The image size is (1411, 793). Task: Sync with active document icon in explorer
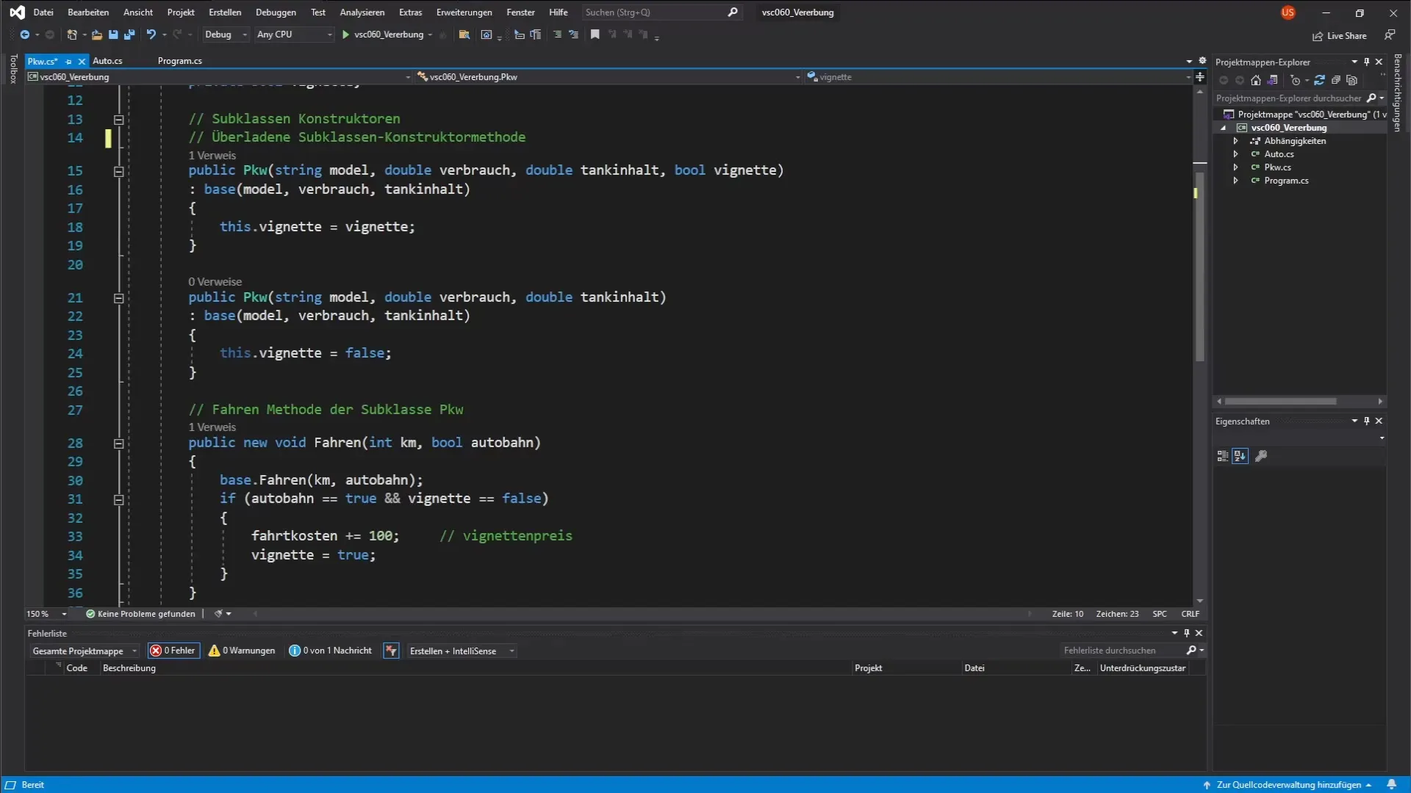pos(1319,80)
